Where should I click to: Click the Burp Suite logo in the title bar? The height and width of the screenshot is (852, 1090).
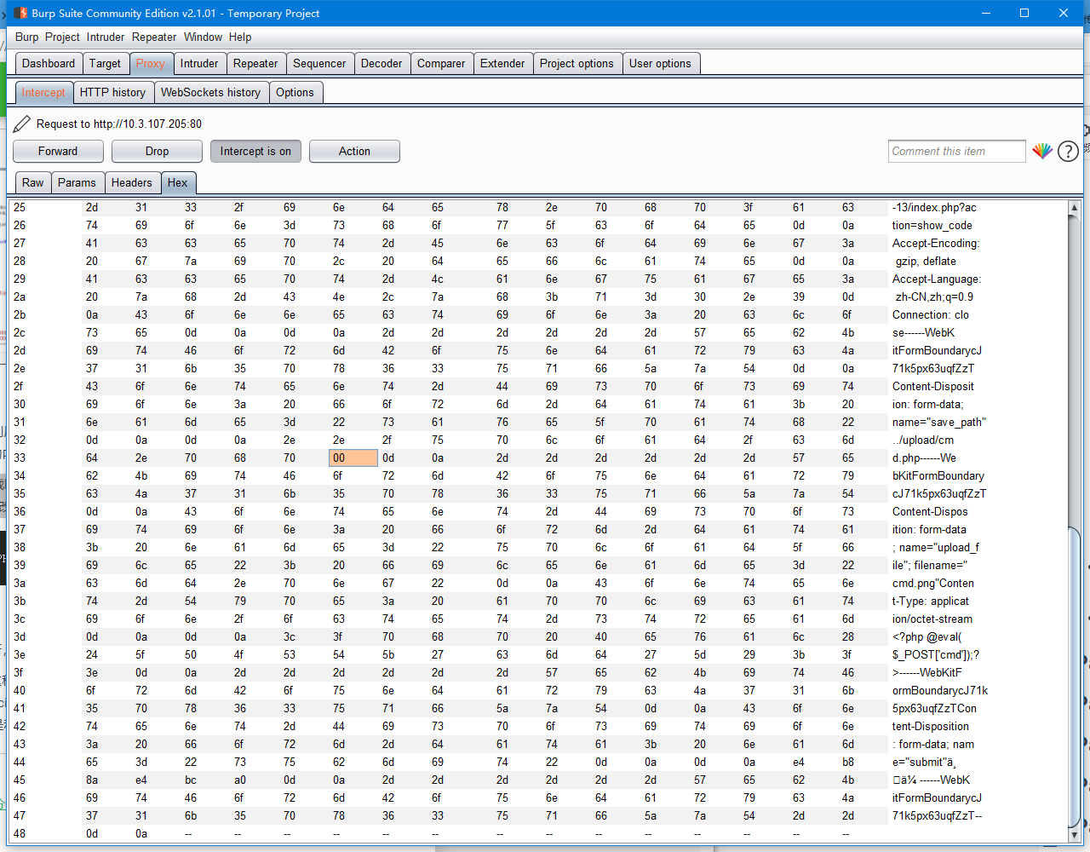click(x=20, y=13)
